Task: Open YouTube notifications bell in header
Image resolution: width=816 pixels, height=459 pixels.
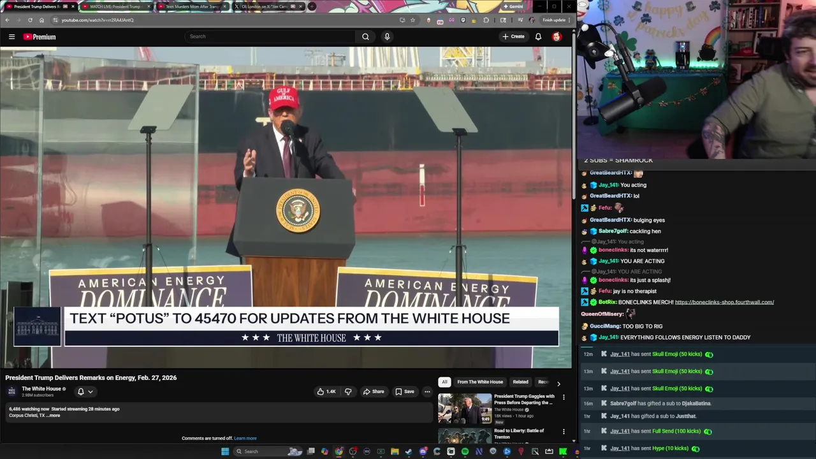Action: [x=538, y=37]
